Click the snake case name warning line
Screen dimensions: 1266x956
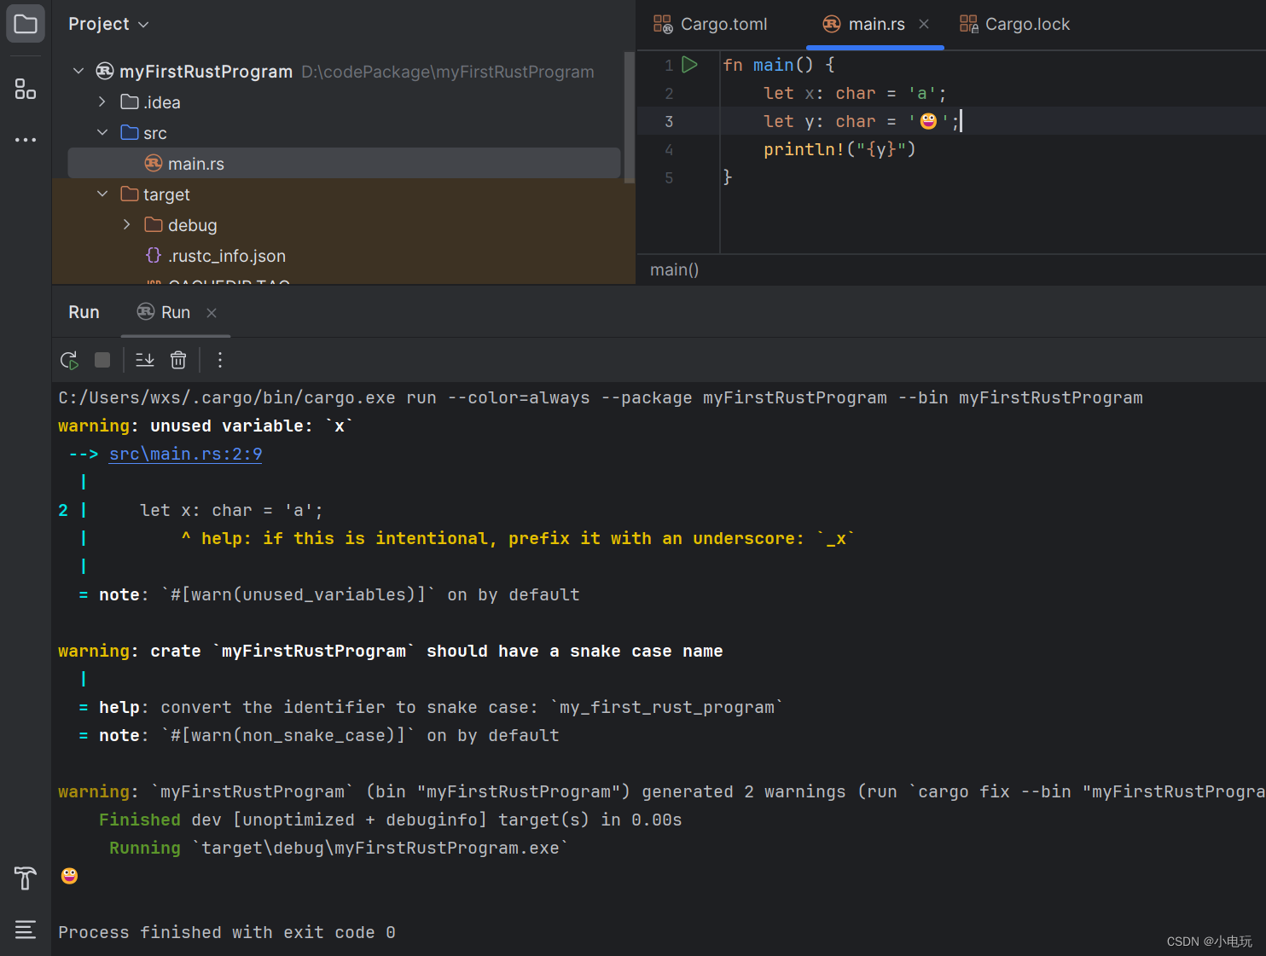click(391, 651)
